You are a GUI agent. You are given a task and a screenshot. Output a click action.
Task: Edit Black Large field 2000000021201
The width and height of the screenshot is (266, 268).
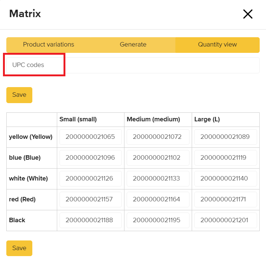[226, 220]
